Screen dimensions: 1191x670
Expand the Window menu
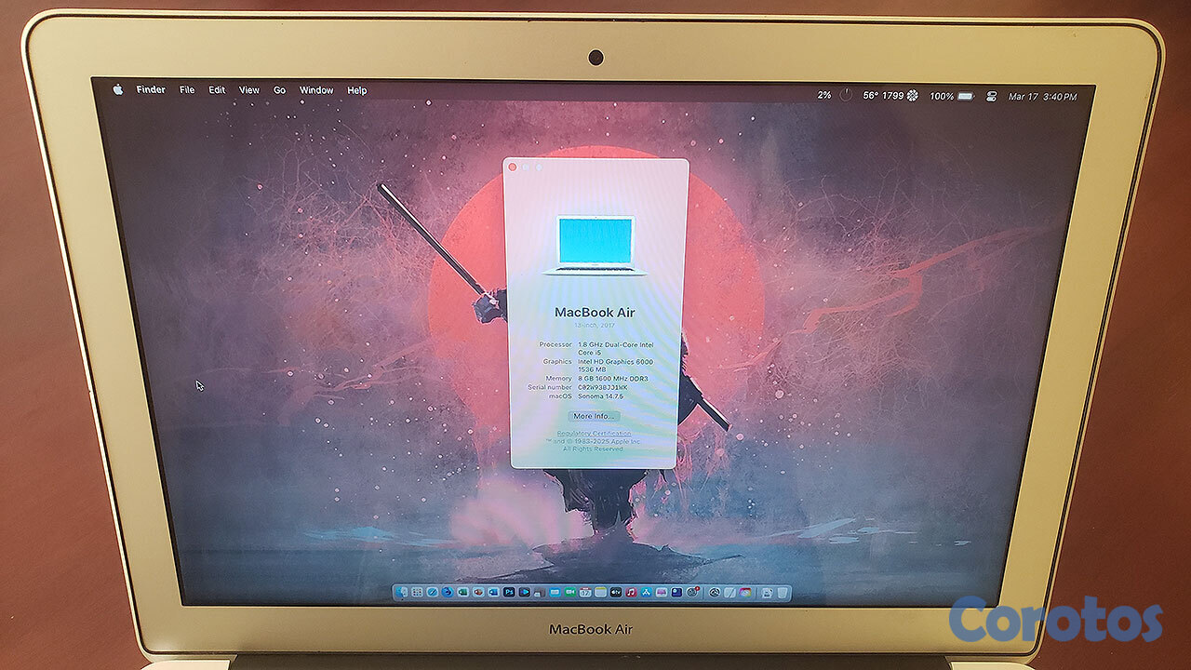coord(316,90)
